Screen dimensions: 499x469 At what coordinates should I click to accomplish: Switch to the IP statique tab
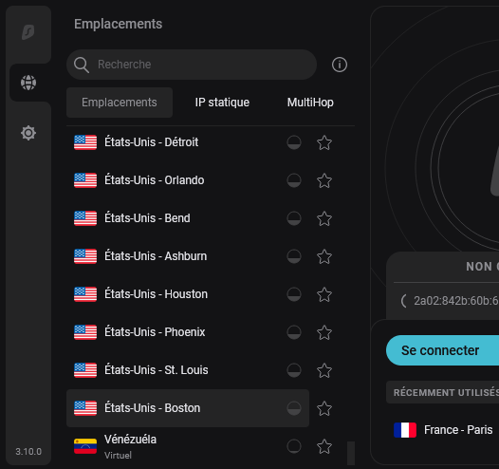(x=222, y=103)
